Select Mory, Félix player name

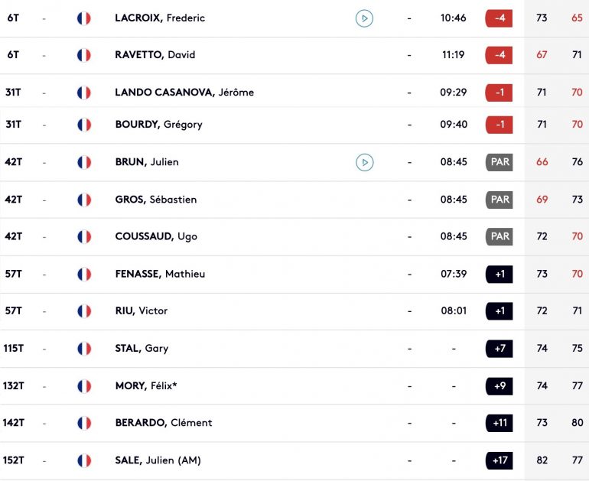point(145,386)
